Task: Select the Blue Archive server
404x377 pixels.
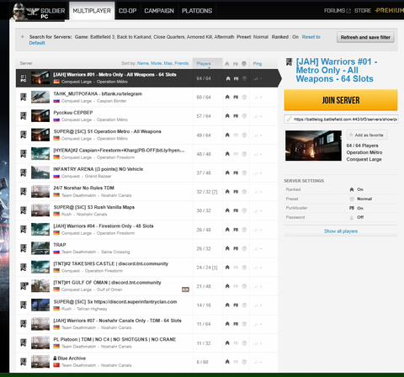Action: (x=146, y=362)
